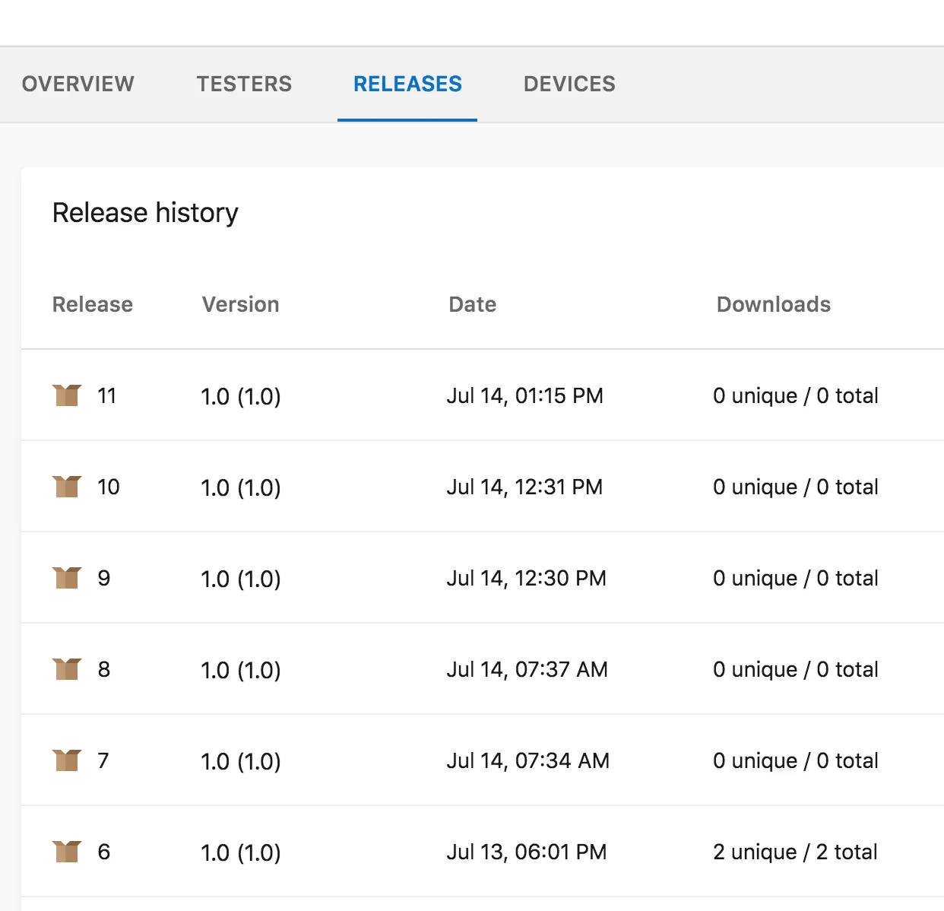Click the package icon for release 9

[67, 578]
